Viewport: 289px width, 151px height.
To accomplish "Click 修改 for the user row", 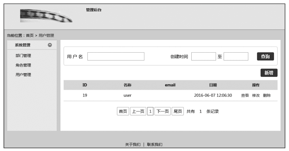I will click(256, 95).
